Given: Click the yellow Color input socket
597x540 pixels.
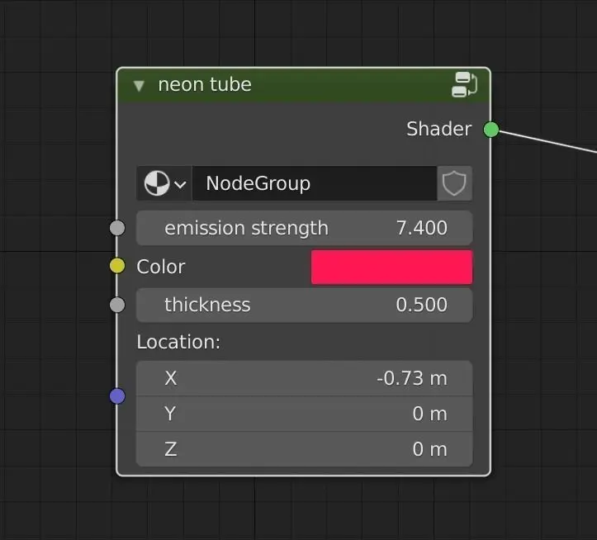Looking at the screenshot, I should coord(117,266).
